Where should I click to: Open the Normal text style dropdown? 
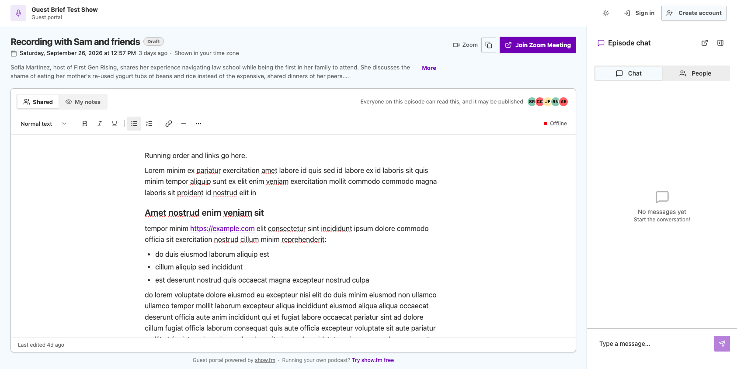[43, 124]
